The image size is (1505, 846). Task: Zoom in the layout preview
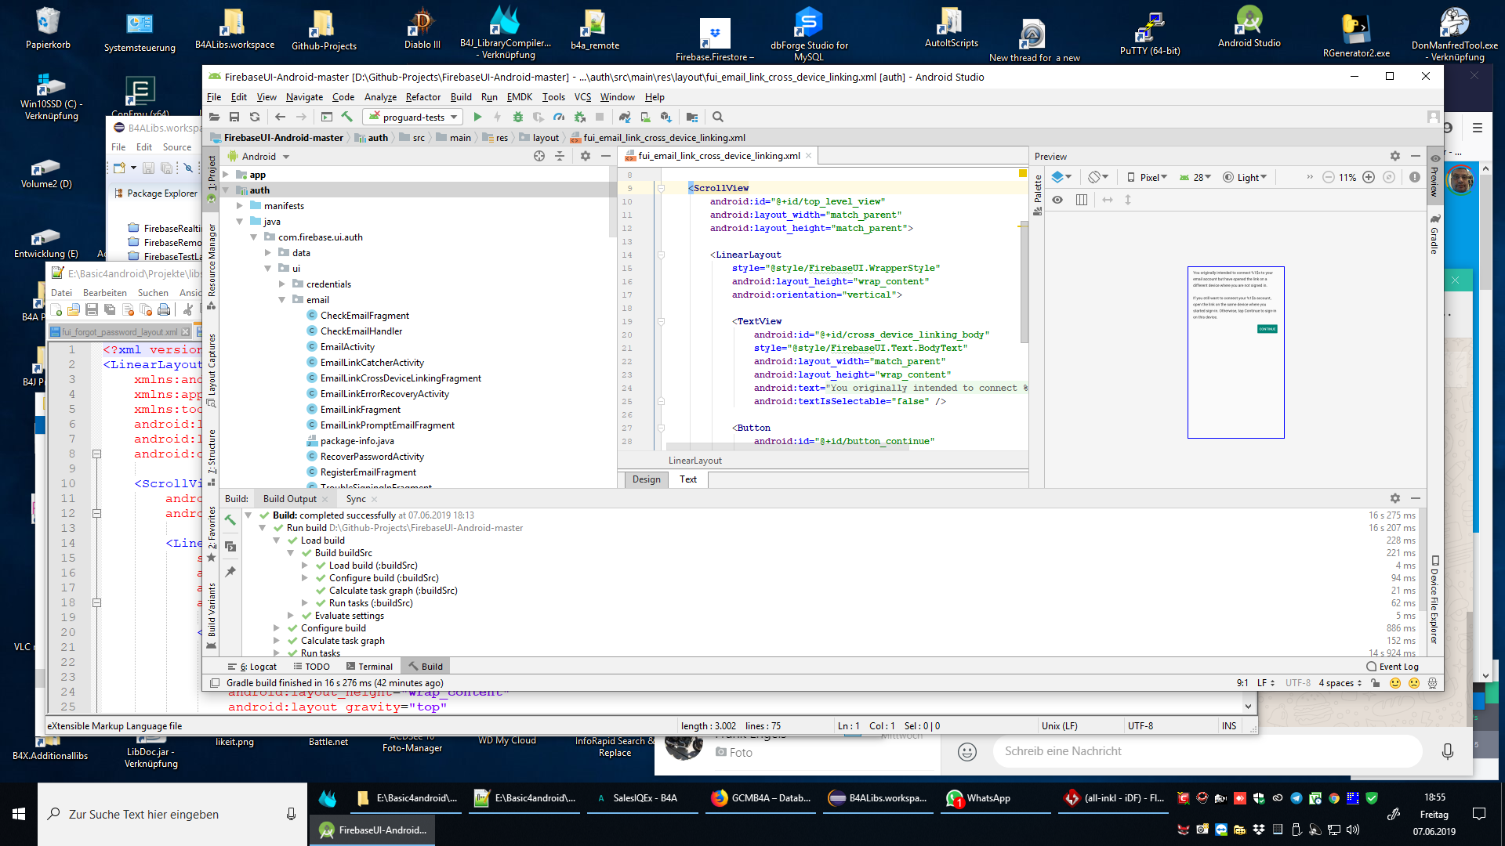[1369, 177]
